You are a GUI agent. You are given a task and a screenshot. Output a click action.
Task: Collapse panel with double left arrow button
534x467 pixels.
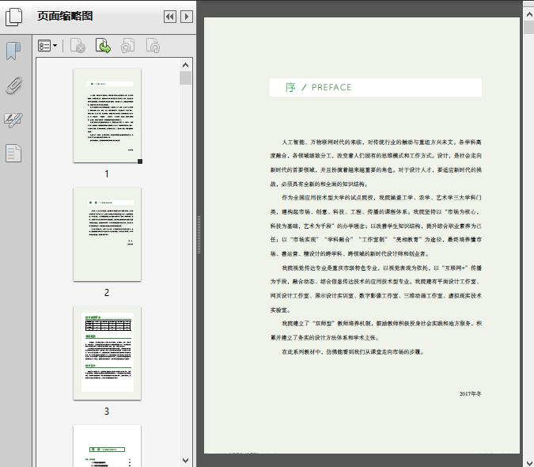(170, 17)
